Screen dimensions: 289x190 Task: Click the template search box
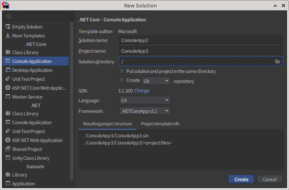click(x=38, y=16)
